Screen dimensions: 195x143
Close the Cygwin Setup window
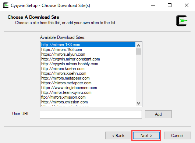187,5
